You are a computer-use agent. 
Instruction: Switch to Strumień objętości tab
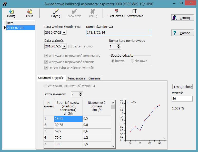51,78
